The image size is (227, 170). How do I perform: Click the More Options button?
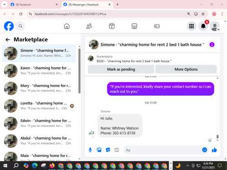(x=186, y=69)
